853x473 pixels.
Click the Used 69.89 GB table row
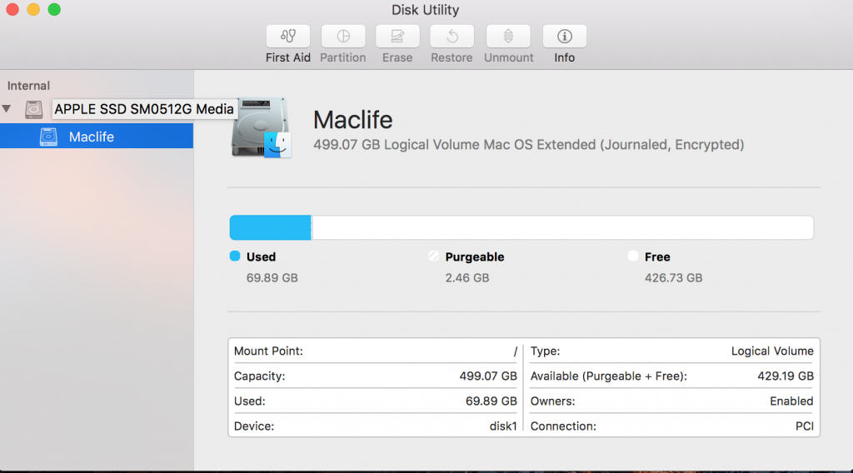pos(376,401)
